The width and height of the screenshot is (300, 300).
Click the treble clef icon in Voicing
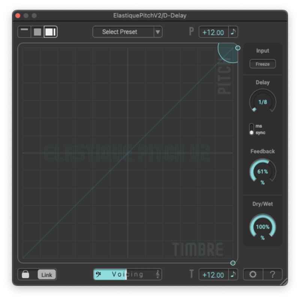157,274
